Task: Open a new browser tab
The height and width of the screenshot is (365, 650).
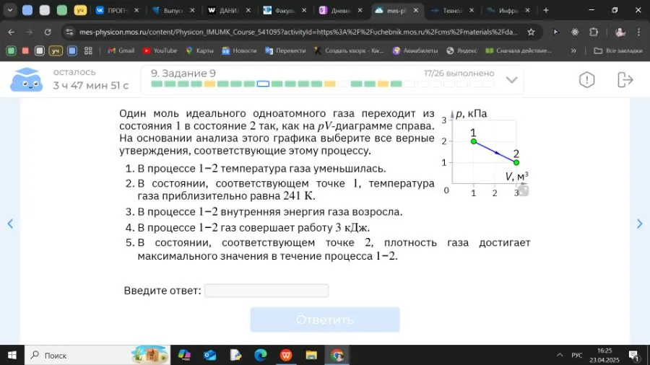Action: click(546, 10)
